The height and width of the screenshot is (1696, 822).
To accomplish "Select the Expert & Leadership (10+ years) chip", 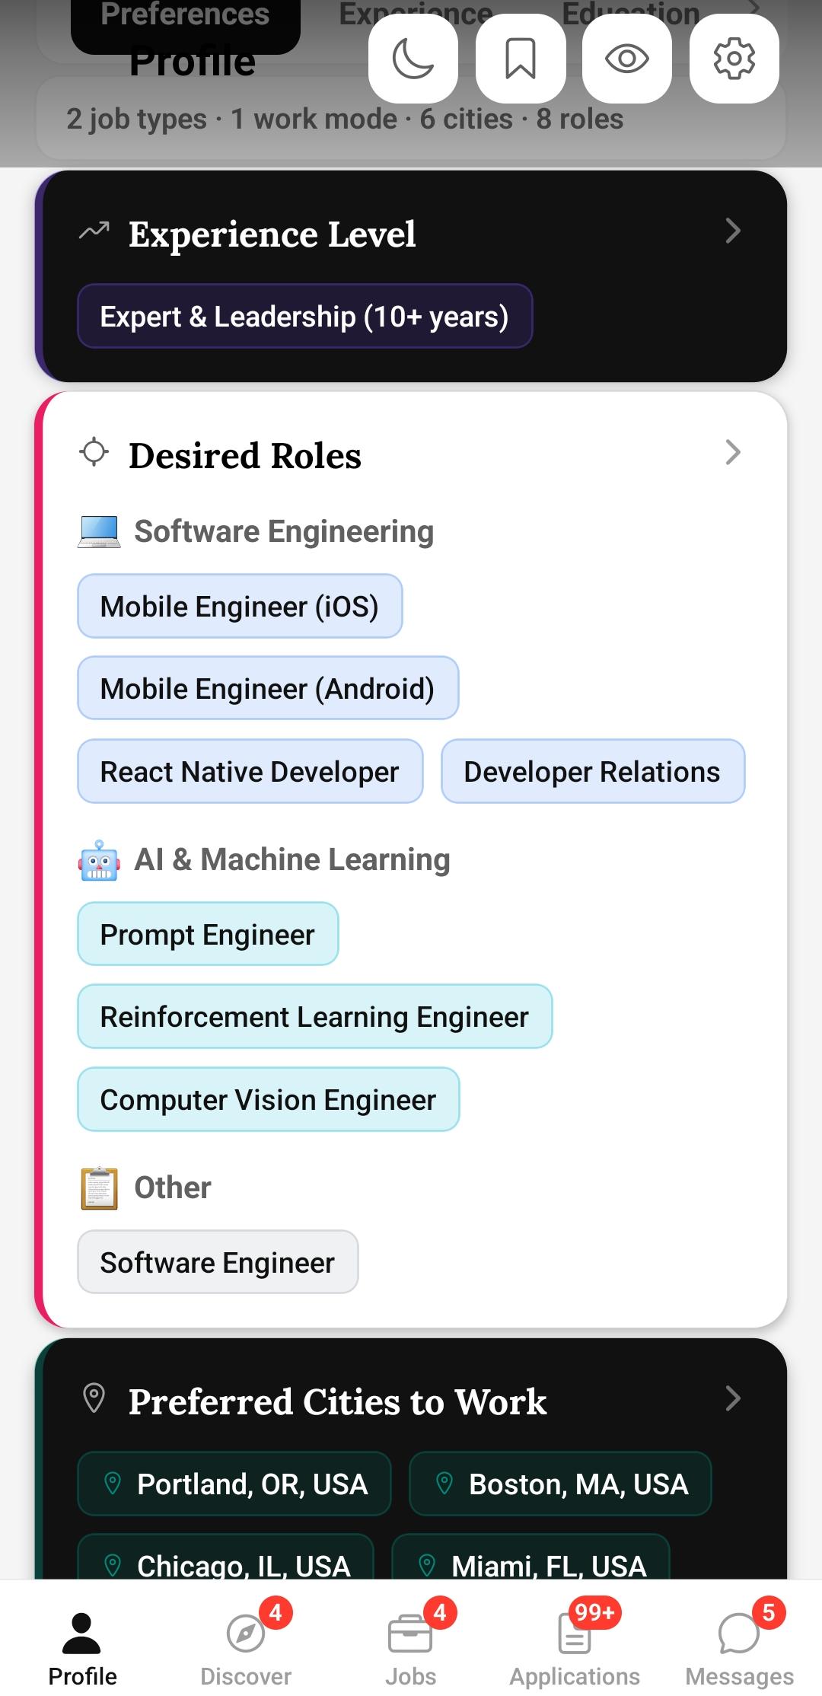I will pos(304,317).
